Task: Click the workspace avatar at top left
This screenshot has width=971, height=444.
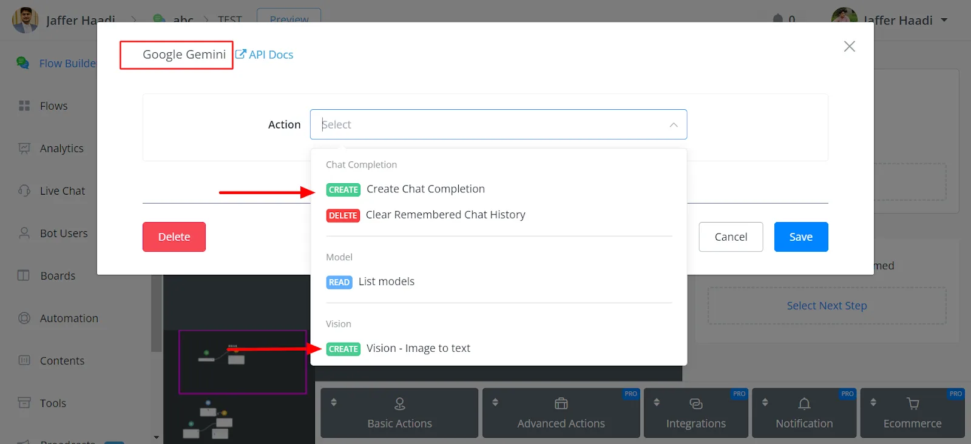Action: (x=25, y=20)
